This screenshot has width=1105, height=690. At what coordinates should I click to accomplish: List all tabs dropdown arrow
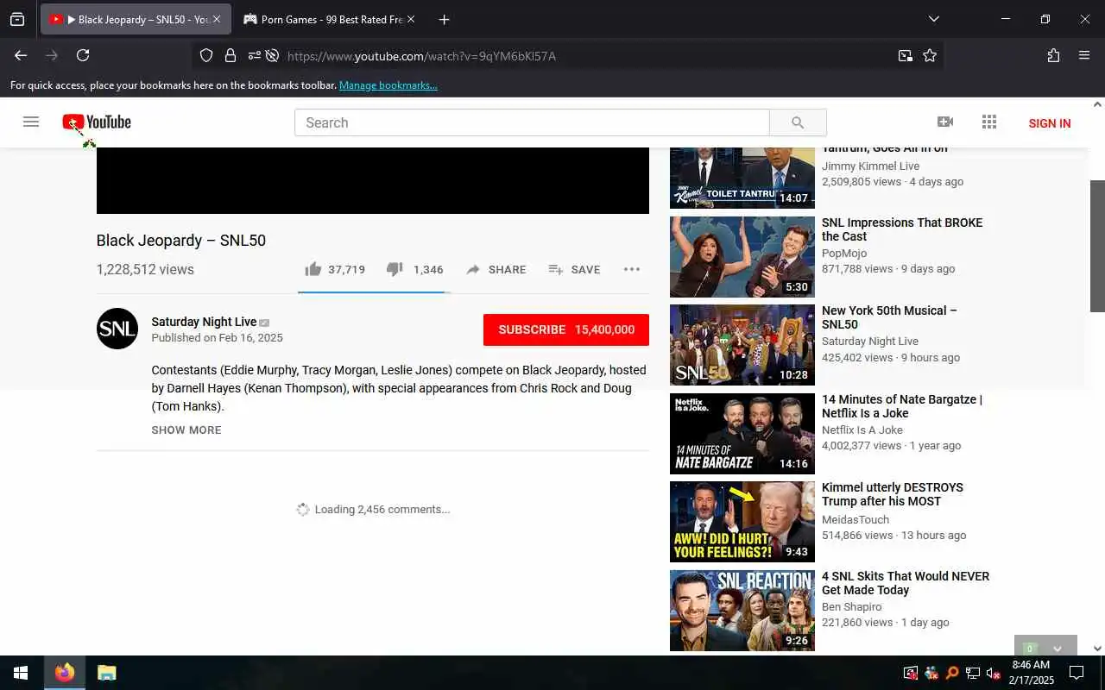click(933, 19)
